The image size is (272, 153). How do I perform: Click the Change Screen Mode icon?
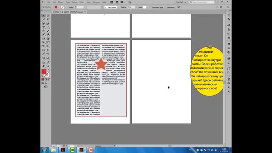[x=46, y=87]
